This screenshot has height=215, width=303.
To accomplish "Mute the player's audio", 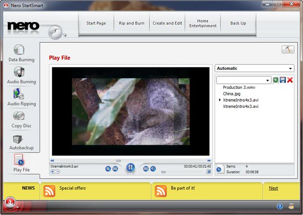I will coord(153,168).
